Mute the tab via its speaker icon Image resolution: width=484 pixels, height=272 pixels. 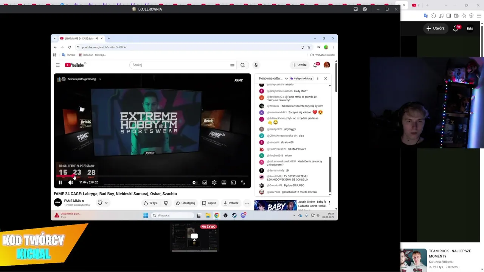[x=97, y=39]
